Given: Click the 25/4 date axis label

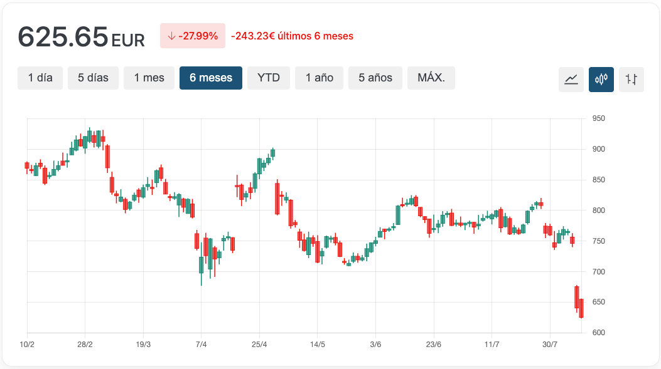Looking at the screenshot, I should pos(259,345).
